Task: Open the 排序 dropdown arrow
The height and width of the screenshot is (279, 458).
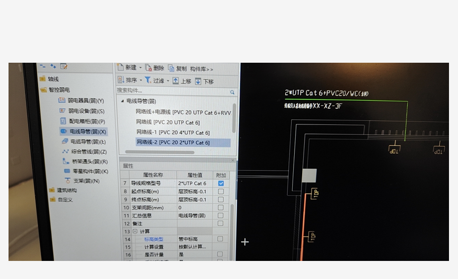Action: point(141,80)
